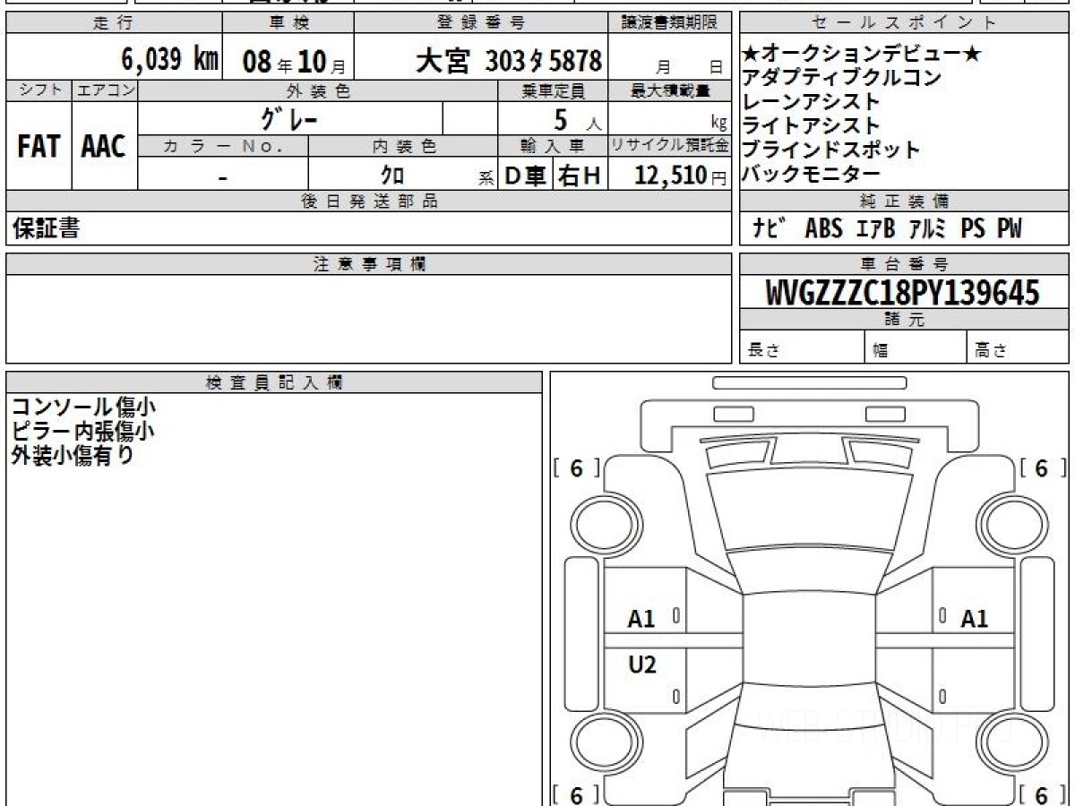Select the 5 人 seating capacity
This screenshot has width=1075, height=806.
point(577,120)
